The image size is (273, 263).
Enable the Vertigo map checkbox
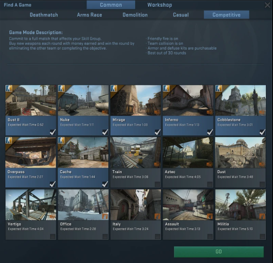(53, 236)
